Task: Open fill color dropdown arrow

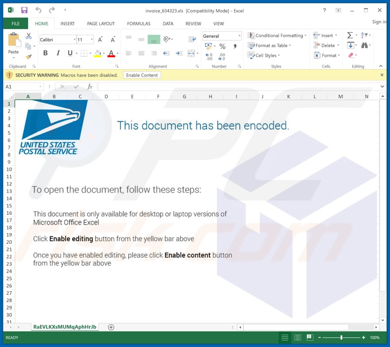Action: click(104, 53)
